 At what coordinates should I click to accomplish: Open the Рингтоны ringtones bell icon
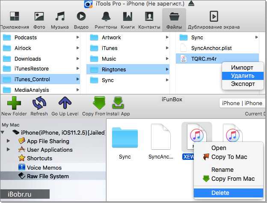pos(106,17)
